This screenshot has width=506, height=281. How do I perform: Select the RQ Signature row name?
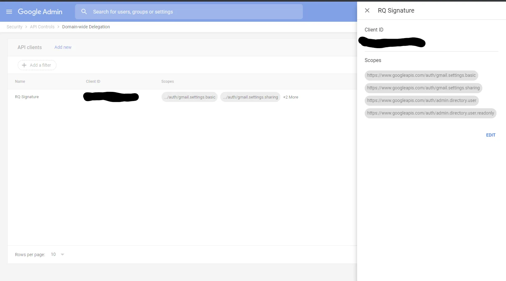point(27,97)
